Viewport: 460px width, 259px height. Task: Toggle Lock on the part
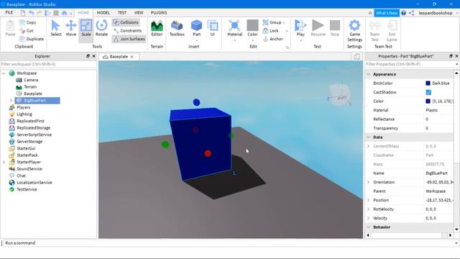pos(270,30)
